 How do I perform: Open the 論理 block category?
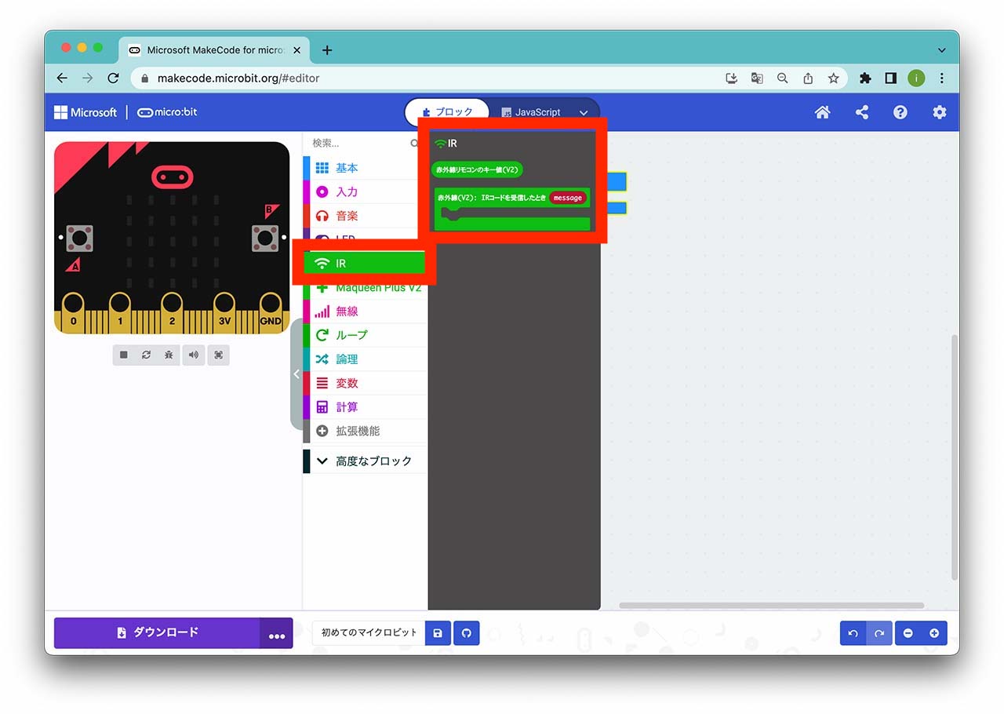pyautogui.click(x=366, y=359)
